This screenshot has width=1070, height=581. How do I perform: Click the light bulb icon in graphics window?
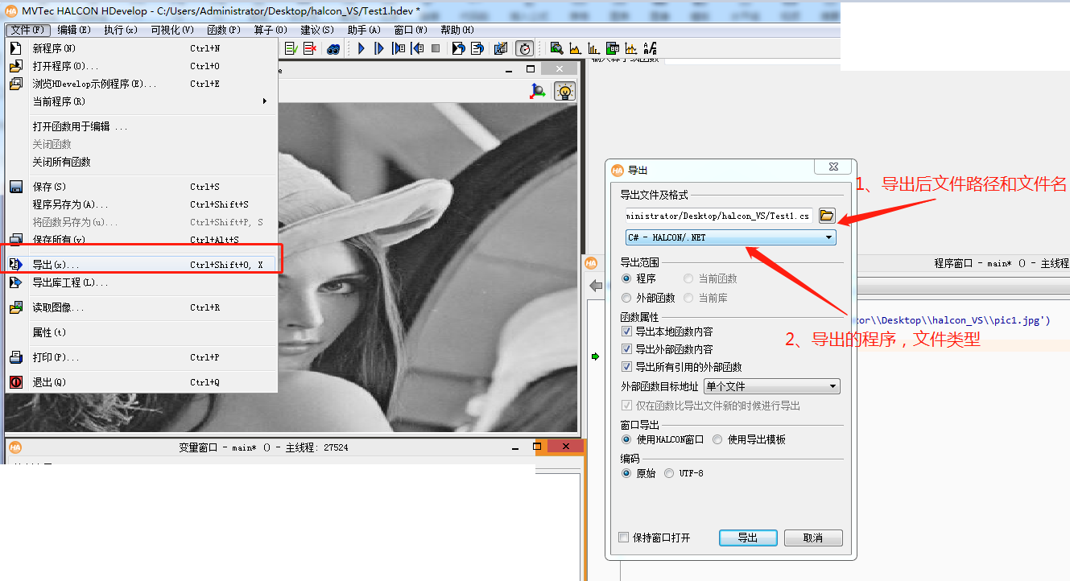564,91
